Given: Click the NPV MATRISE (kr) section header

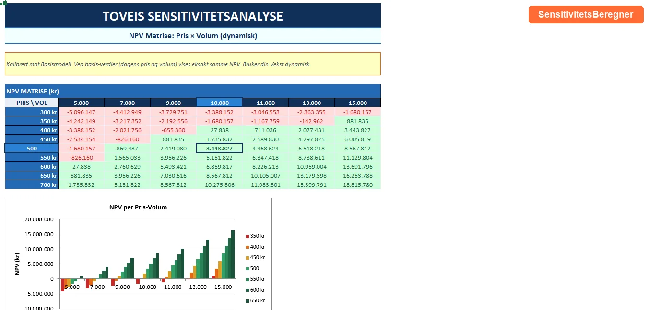Looking at the screenshot, I should tap(193, 91).
